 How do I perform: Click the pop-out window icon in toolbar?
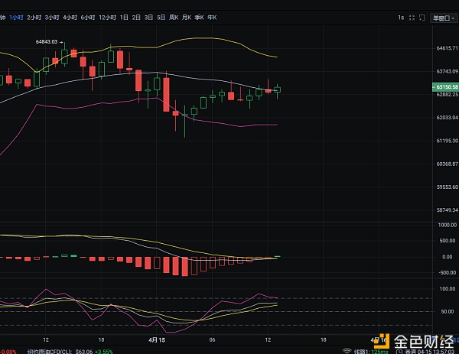422,17
